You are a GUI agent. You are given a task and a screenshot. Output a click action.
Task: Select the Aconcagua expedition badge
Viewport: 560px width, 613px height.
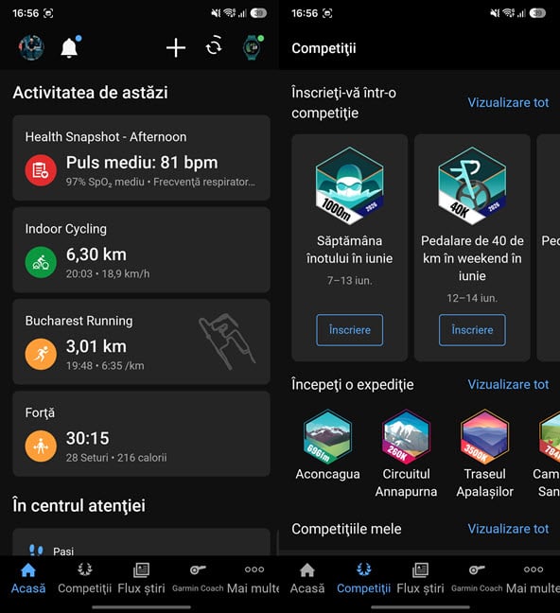point(327,437)
